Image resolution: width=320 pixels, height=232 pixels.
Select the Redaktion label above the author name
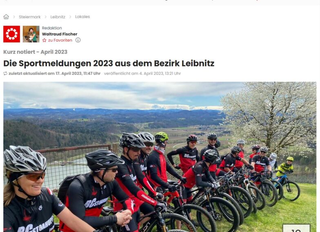pyautogui.click(x=52, y=28)
